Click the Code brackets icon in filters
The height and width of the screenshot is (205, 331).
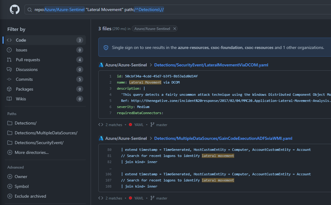tap(9, 40)
